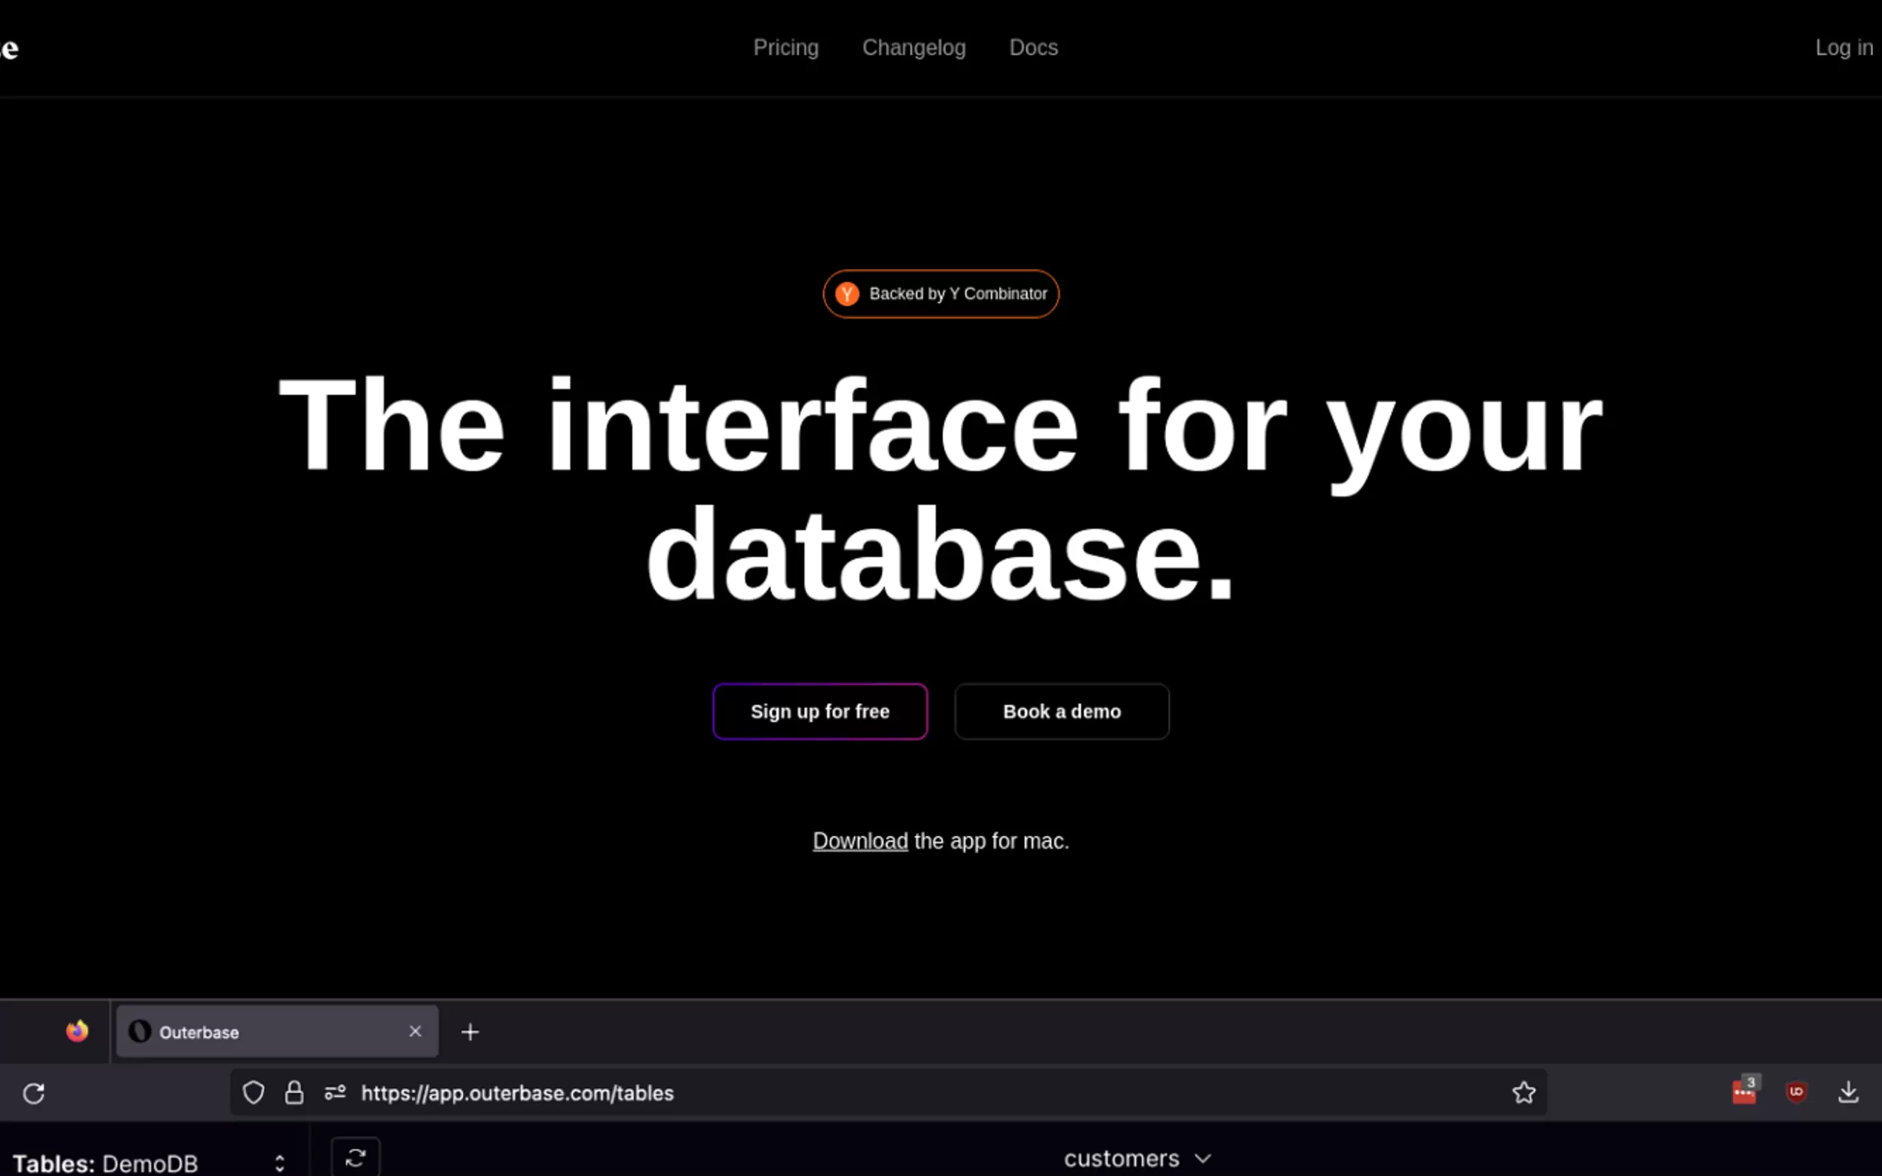Refresh the tables list in Outerbase
This screenshot has height=1176, width=1882.
point(356,1158)
